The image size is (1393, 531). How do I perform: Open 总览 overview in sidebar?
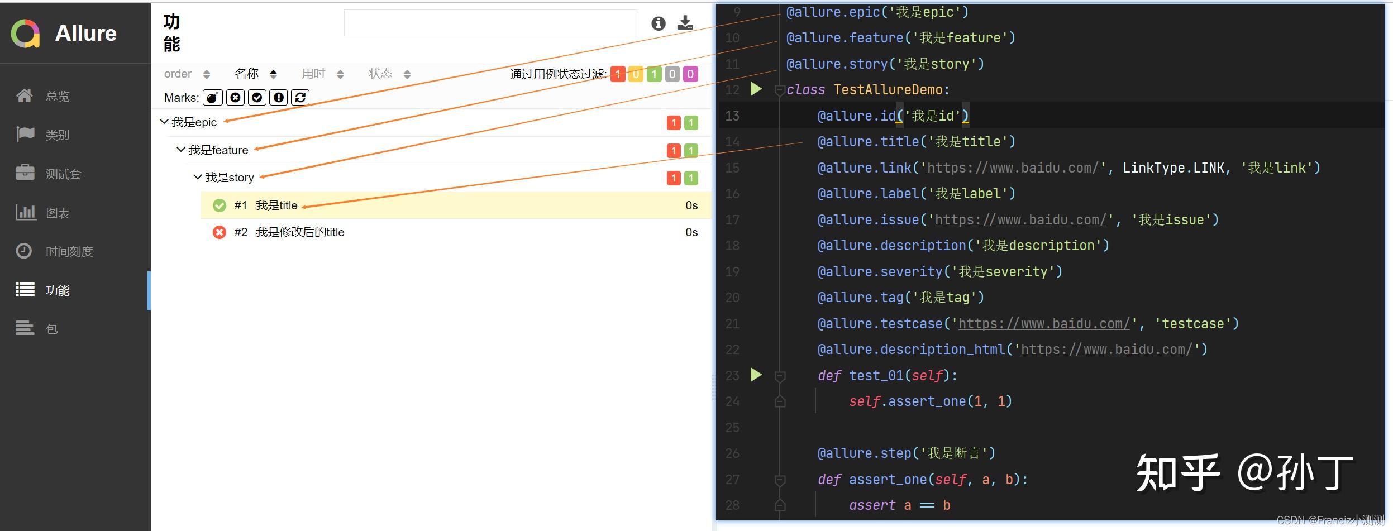point(57,97)
